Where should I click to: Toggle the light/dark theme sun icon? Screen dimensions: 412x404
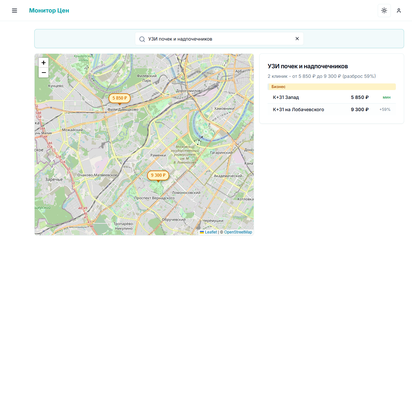pos(384,11)
